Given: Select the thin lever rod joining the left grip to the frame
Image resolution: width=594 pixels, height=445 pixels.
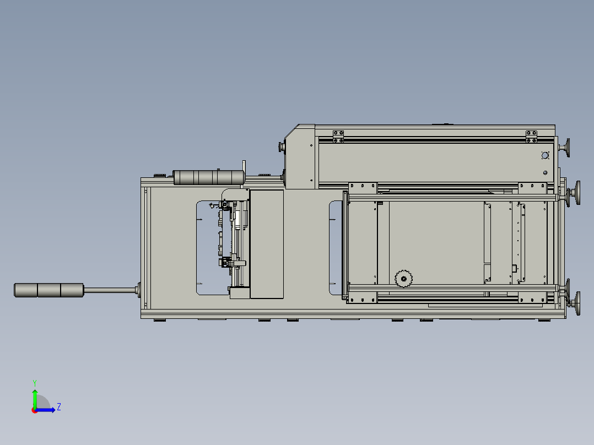Looking at the screenshot, I should point(110,290).
